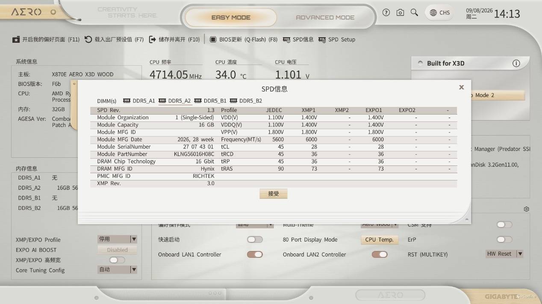Switch to the DDR5_B2 DIMM tab
This screenshot has height=304, width=542.
tap(246, 101)
